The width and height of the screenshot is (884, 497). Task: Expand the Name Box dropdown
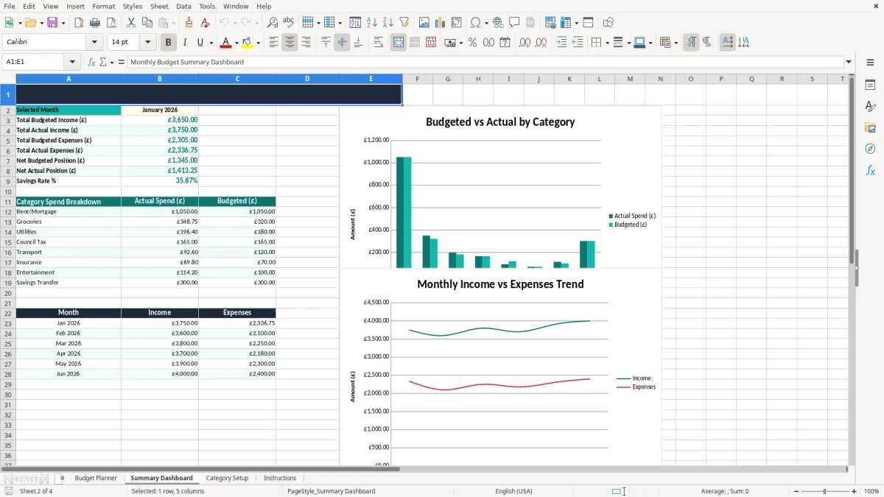73,62
